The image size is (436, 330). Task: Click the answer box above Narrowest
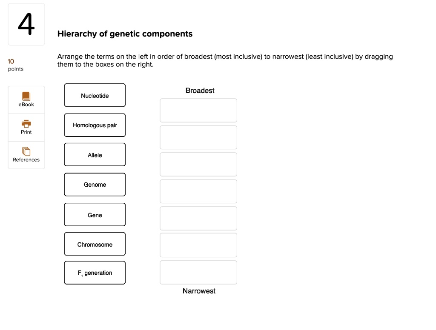pos(198,272)
